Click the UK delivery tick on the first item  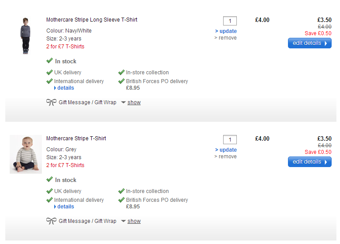pyautogui.click(x=50, y=73)
